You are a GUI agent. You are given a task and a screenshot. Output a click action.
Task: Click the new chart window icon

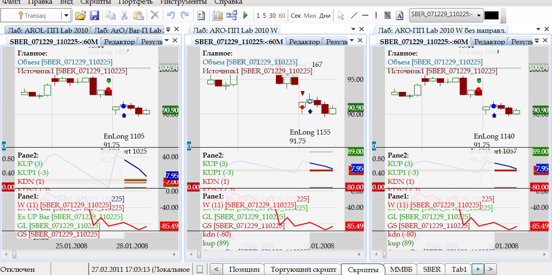point(218,16)
